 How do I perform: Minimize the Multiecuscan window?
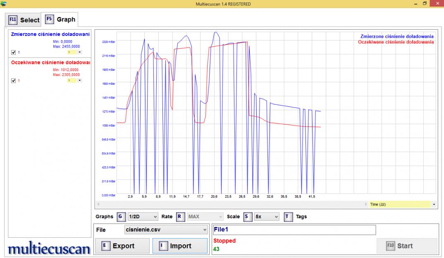416,4
